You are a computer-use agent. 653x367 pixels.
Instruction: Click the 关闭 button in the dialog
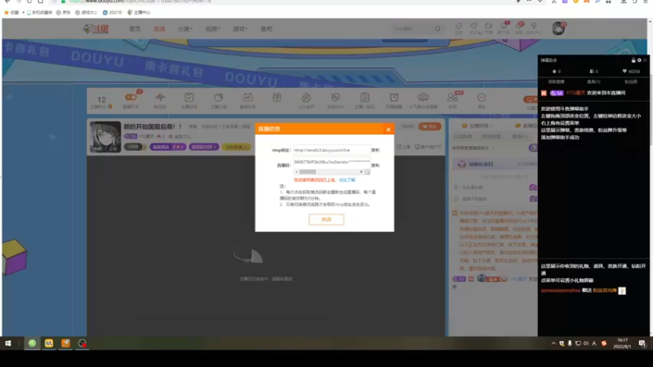click(326, 219)
